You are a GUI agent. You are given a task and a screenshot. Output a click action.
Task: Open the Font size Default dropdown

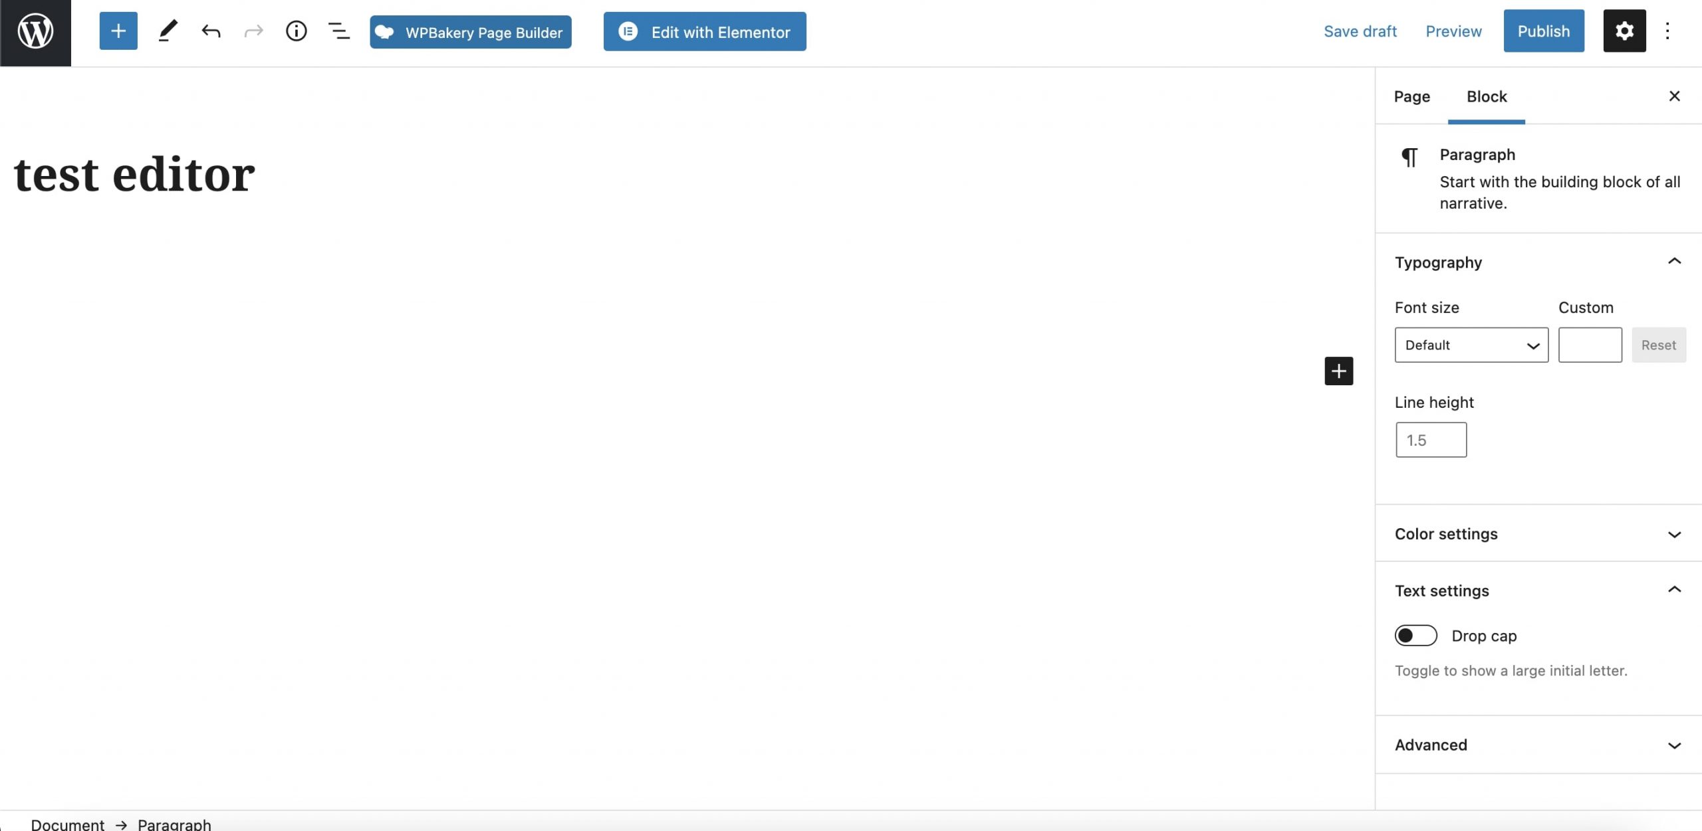pos(1471,345)
